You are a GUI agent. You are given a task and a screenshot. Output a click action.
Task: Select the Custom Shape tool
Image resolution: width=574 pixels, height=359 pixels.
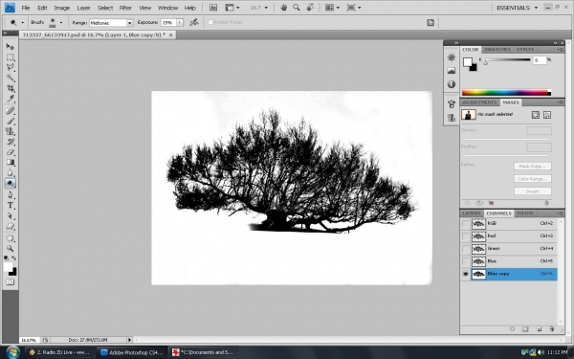pos(10,226)
